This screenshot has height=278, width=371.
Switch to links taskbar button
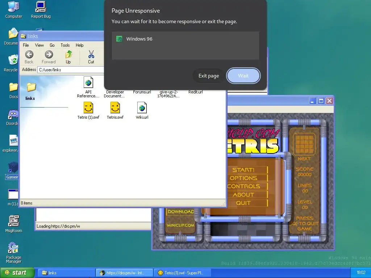[66, 273]
